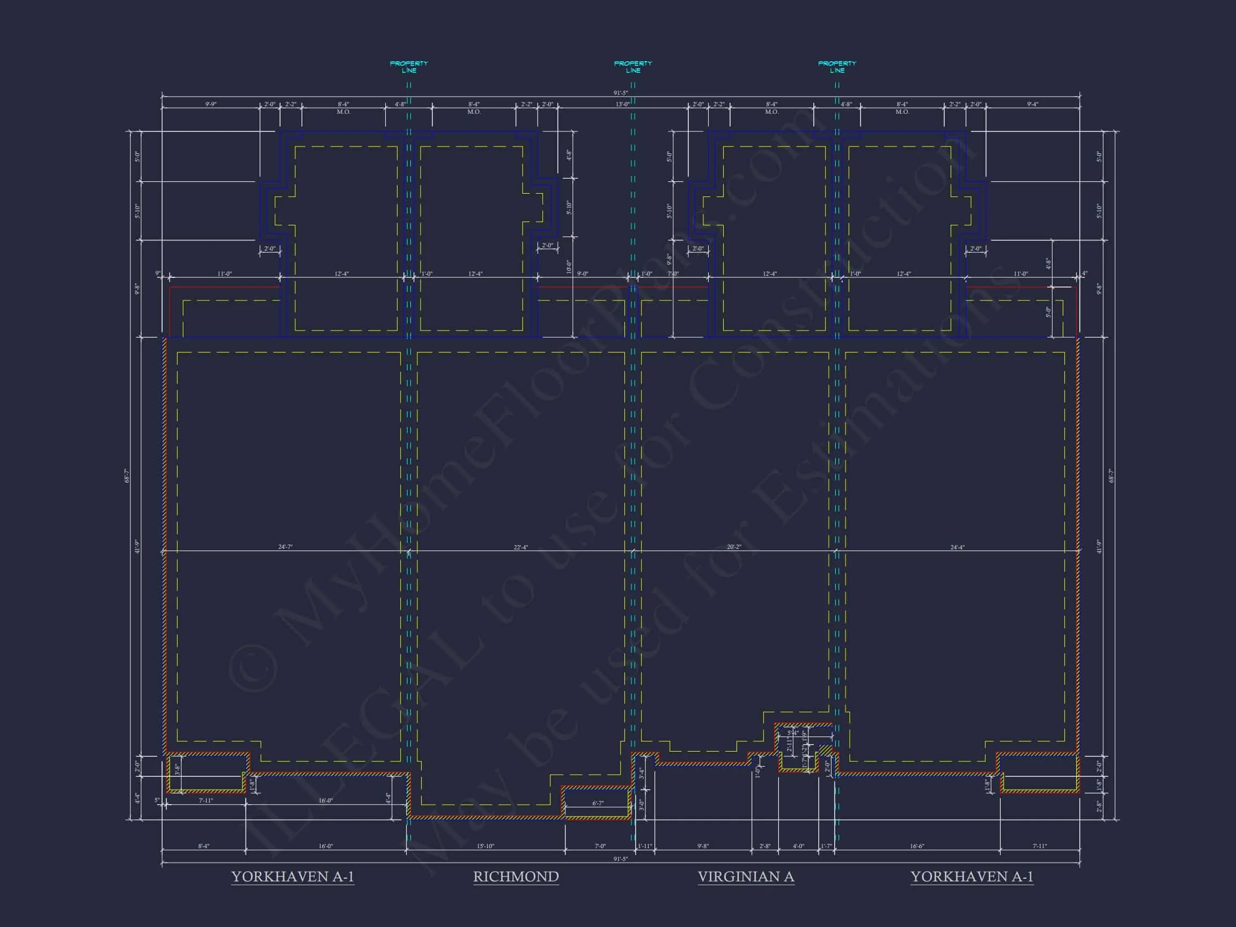The height and width of the screenshot is (927, 1236).
Task: Click the 13'-0" dimension at top center
Action: pos(622,104)
